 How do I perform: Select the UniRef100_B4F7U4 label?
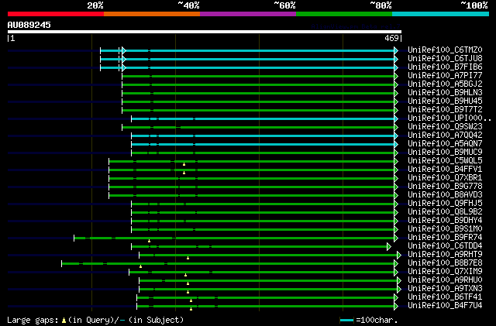pos(445,306)
